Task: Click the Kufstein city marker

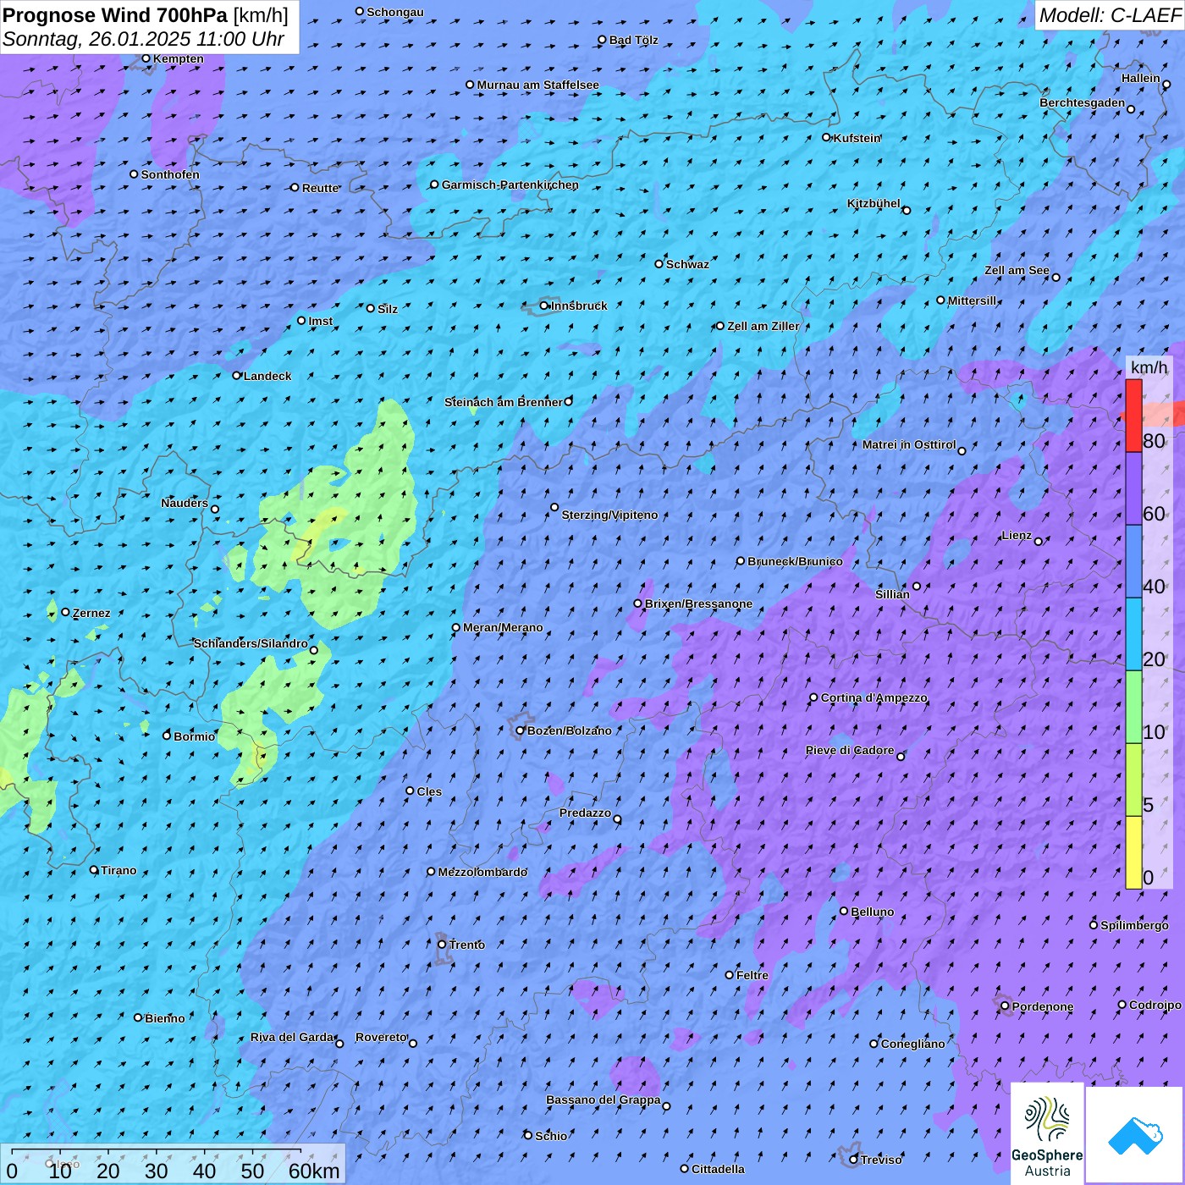Action: (827, 137)
